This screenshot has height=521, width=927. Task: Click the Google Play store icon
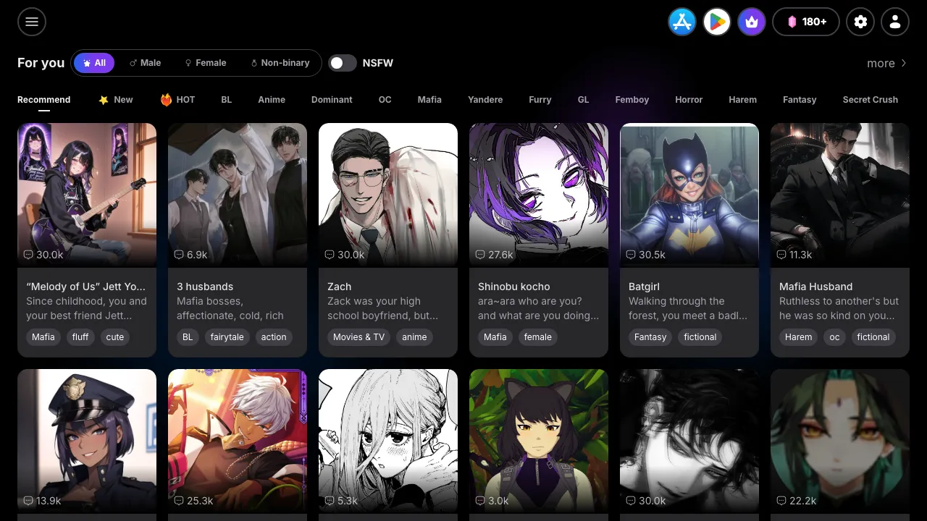[x=716, y=22]
